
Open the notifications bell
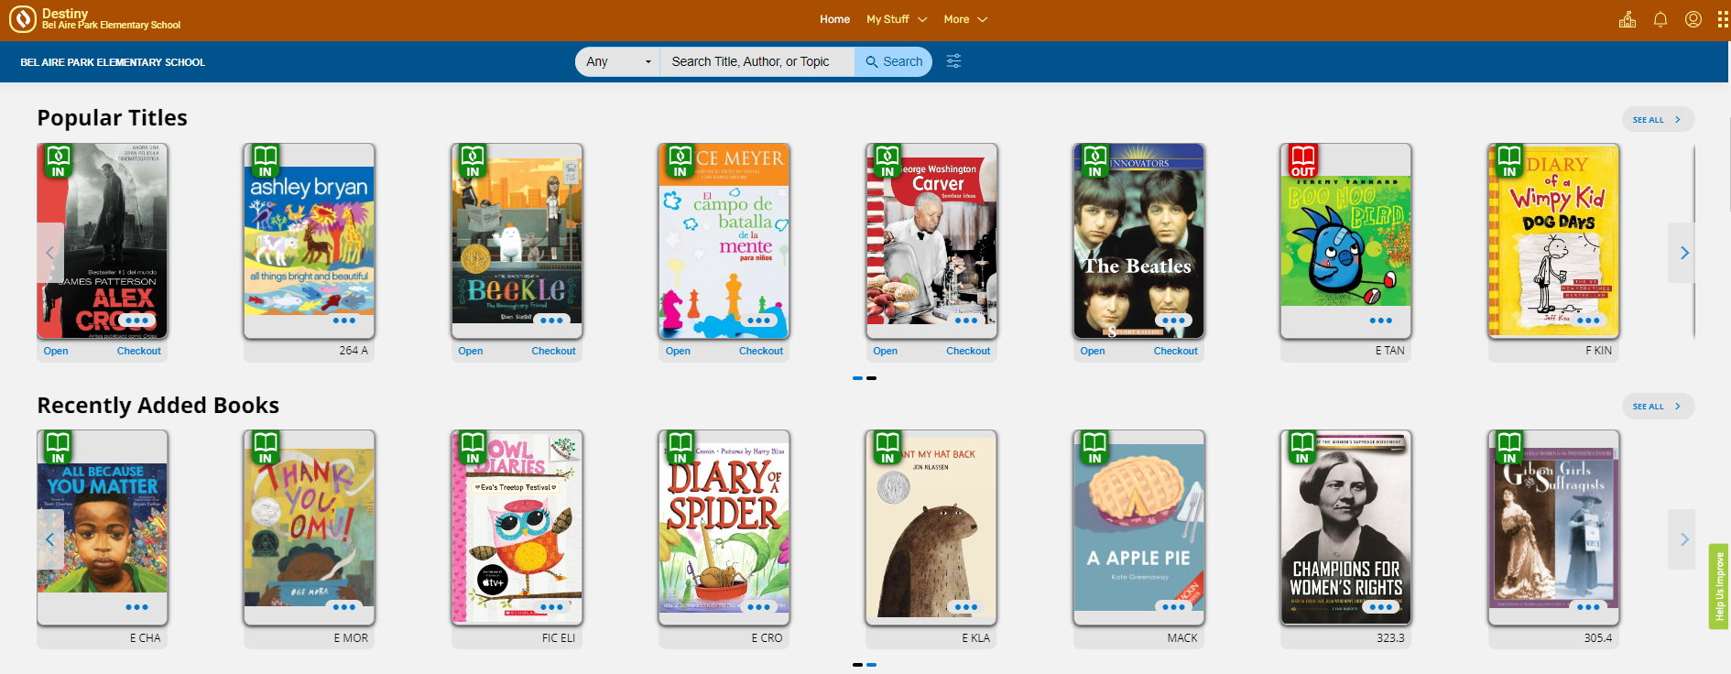pos(1660,19)
